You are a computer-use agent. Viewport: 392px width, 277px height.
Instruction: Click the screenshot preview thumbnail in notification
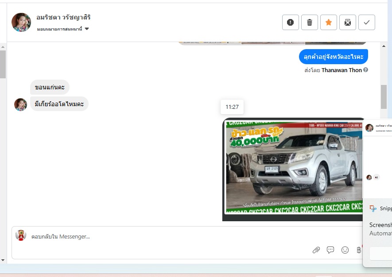tap(377, 159)
